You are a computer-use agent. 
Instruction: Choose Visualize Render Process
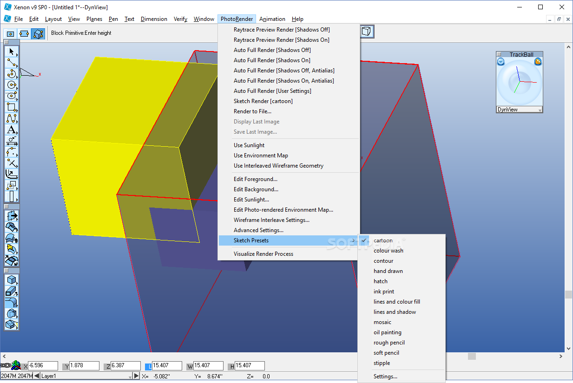(x=289, y=254)
